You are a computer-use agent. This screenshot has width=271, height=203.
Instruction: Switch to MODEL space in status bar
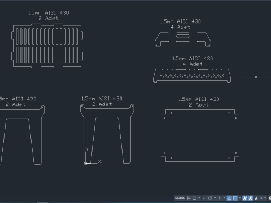pos(180,198)
